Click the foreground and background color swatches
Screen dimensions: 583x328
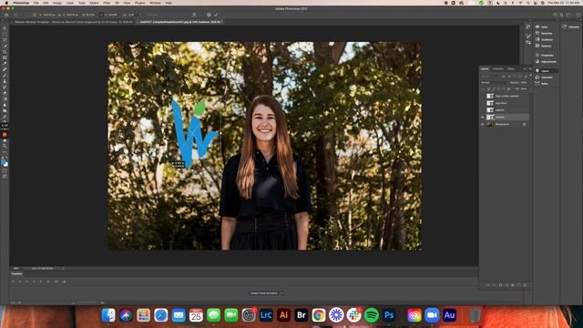(x=5, y=163)
